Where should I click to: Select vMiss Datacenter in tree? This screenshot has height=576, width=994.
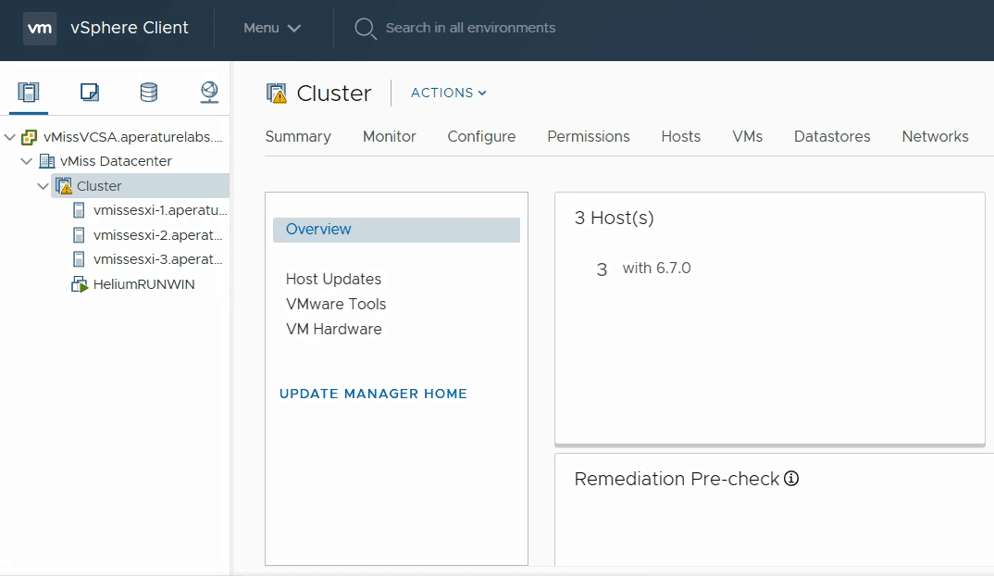click(x=116, y=161)
